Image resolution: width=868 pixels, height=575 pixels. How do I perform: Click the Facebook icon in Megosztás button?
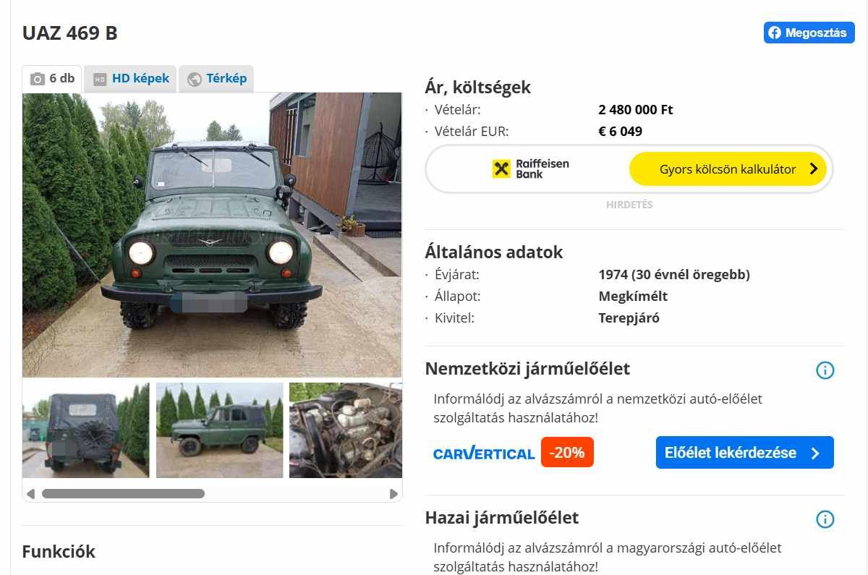click(x=775, y=33)
